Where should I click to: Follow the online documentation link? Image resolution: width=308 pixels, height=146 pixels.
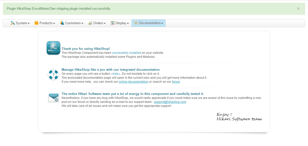tap(134, 82)
